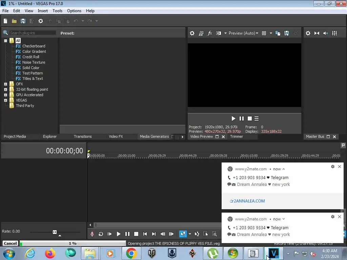Open the File menu
The height and width of the screenshot is (260, 347).
coord(5,10)
